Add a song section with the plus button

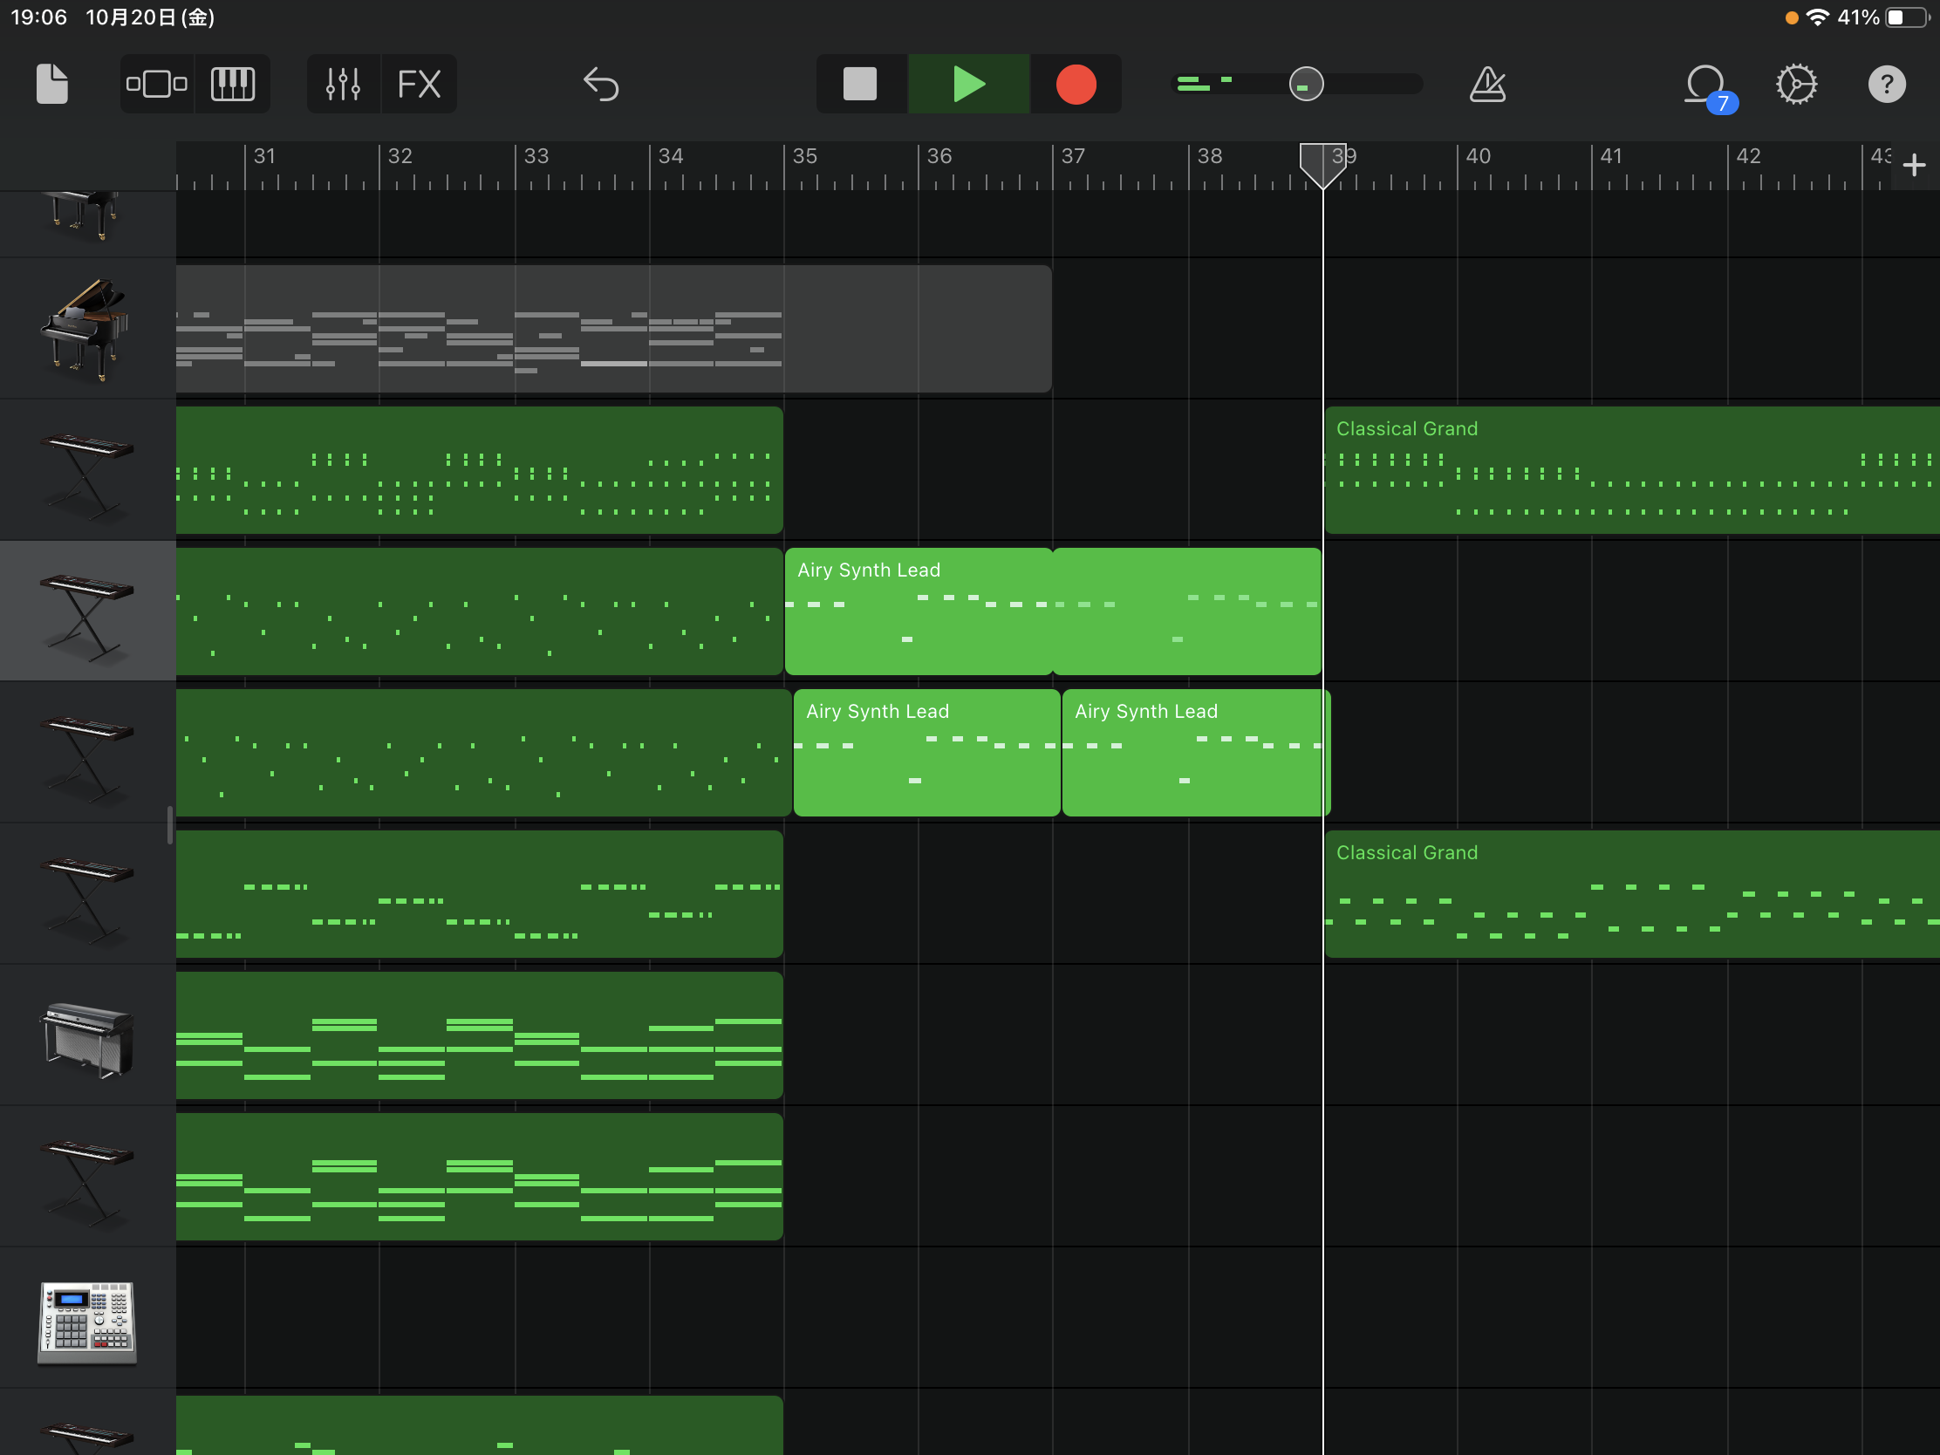point(1914,165)
